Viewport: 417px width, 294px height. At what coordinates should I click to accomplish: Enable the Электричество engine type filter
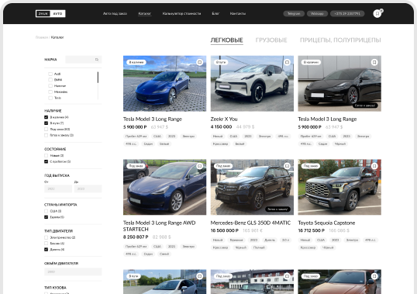pos(46,237)
